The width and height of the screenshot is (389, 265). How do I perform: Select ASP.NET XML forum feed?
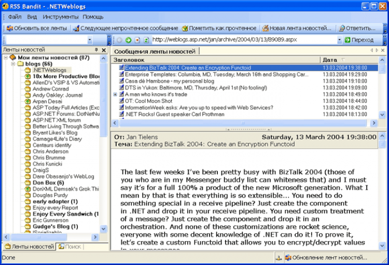point(57,120)
